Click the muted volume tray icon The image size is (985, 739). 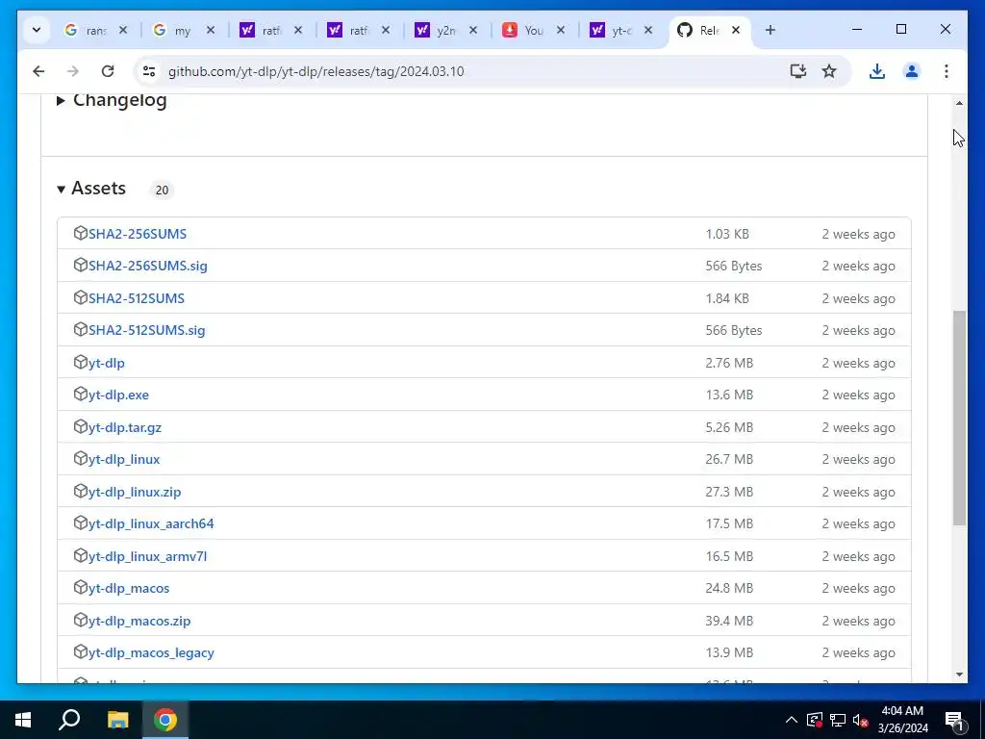click(861, 720)
